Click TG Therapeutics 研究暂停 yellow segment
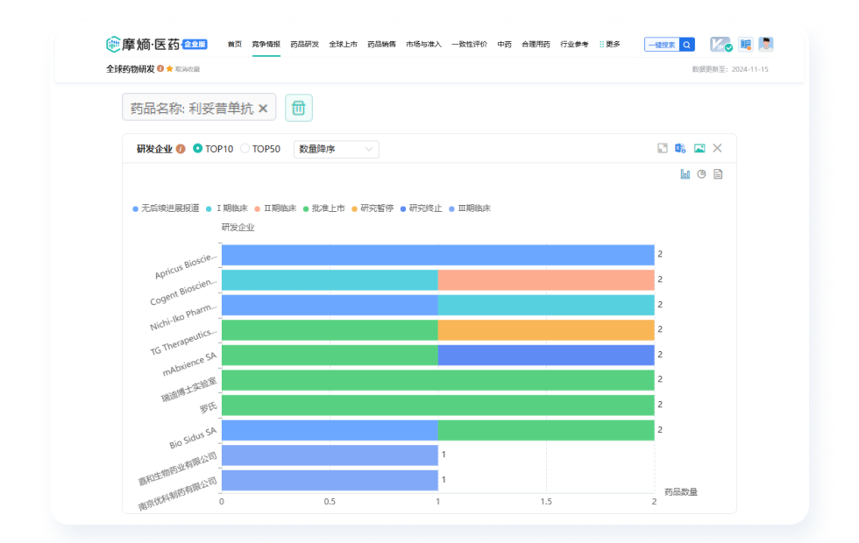 pyautogui.click(x=546, y=330)
